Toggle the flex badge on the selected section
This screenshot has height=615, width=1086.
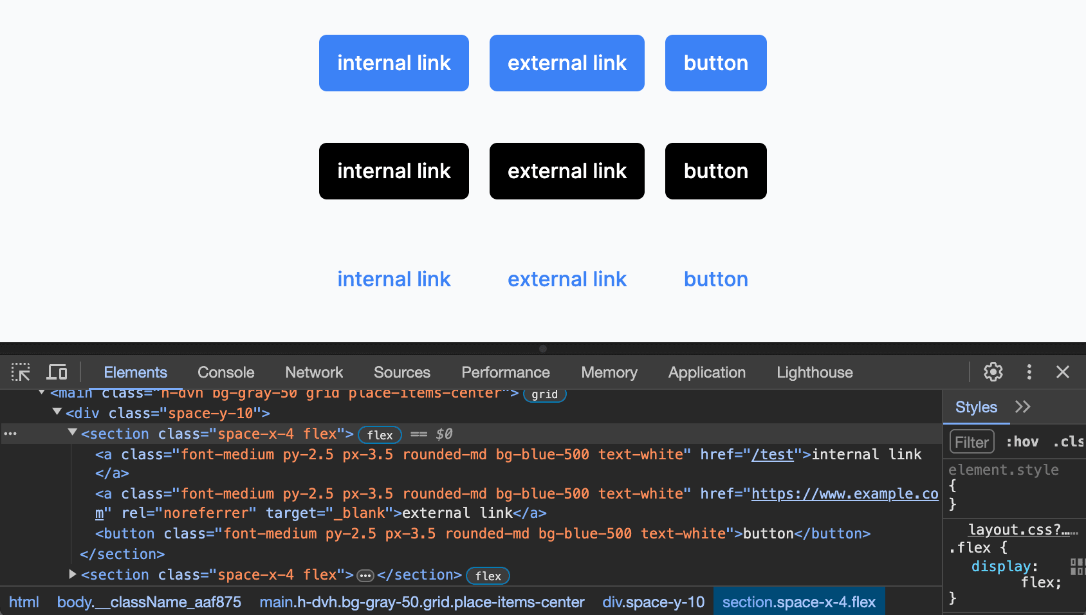(x=380, y=435)
